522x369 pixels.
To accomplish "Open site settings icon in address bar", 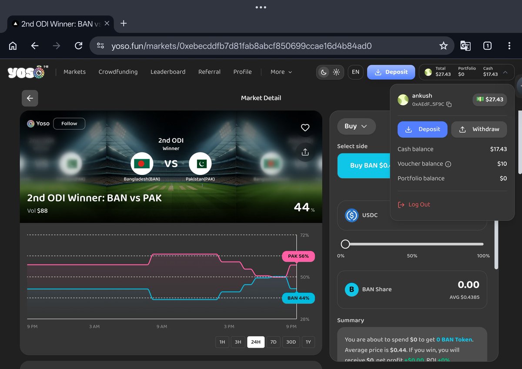I will 100,46.
